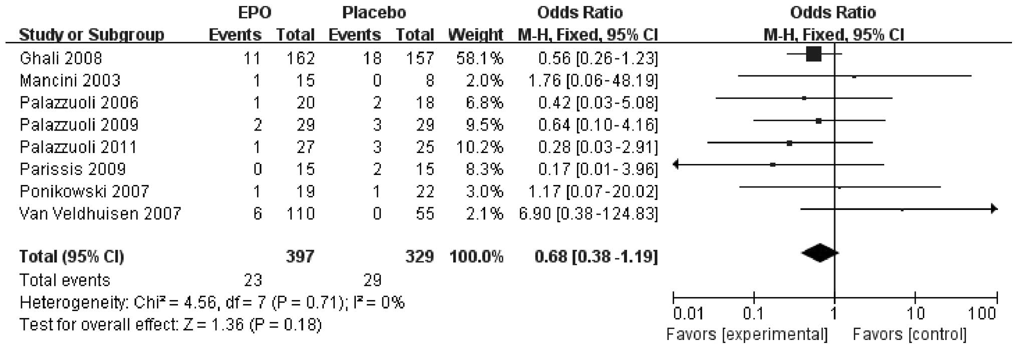The image size is (1018, 349).
Task: Click the Favors [control] axis label
Action: (x=909, y=334)
